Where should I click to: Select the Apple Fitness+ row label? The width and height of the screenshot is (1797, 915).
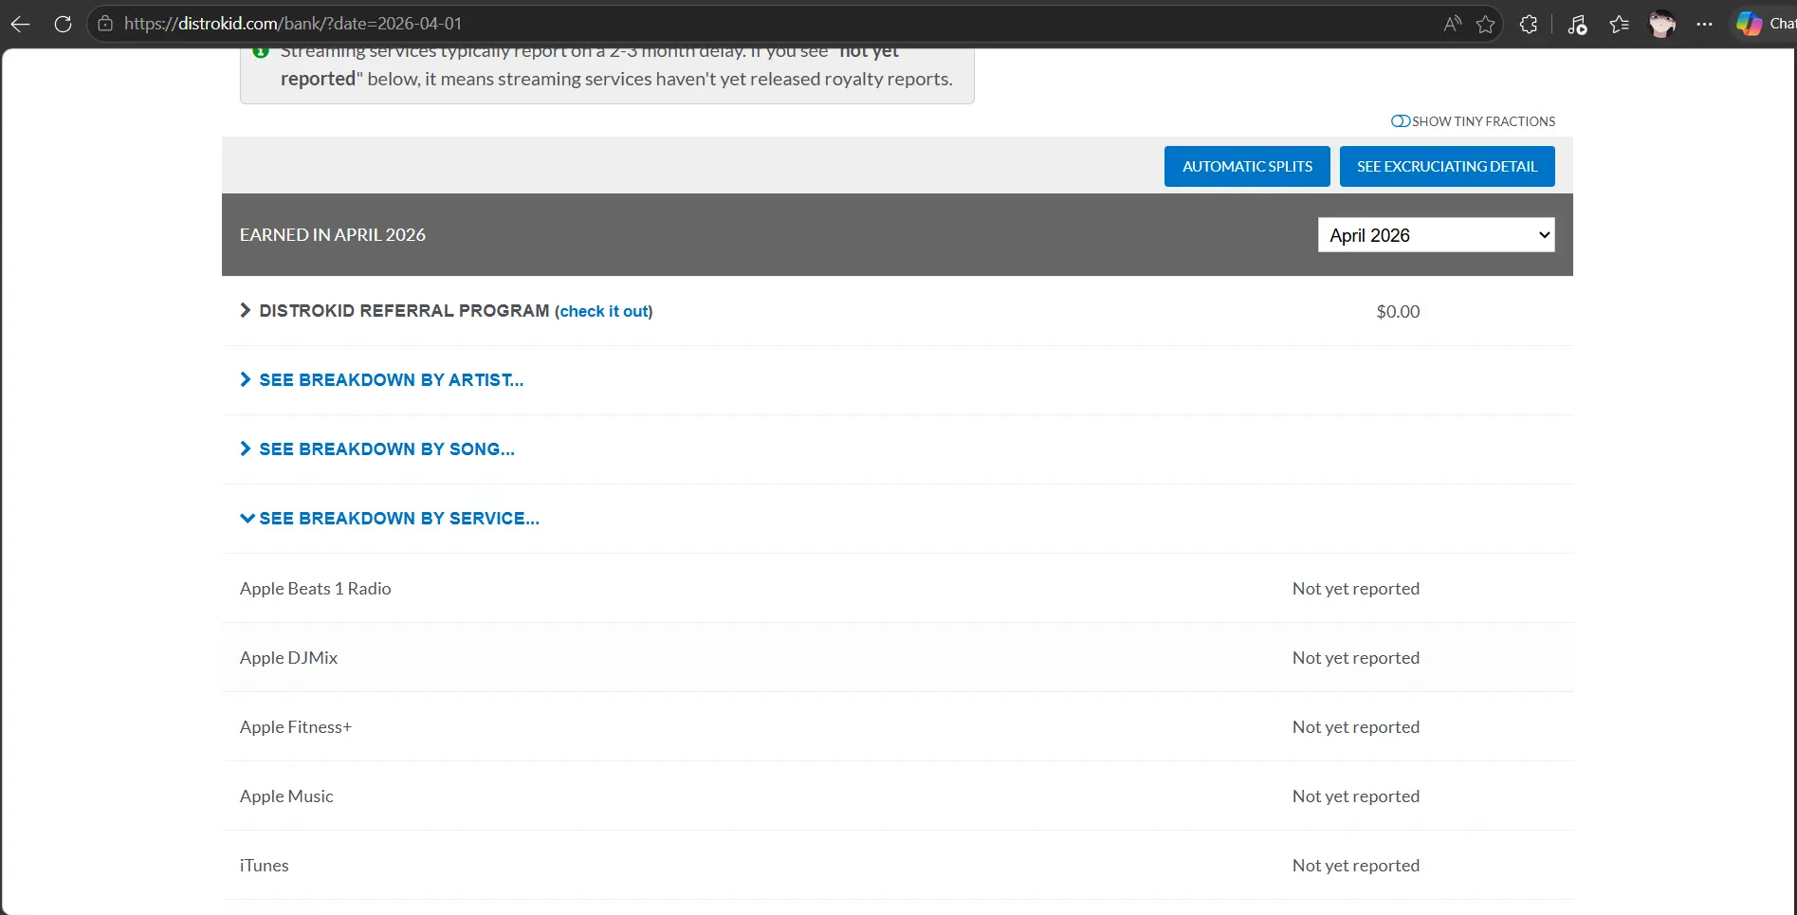[x=296, y=727]
